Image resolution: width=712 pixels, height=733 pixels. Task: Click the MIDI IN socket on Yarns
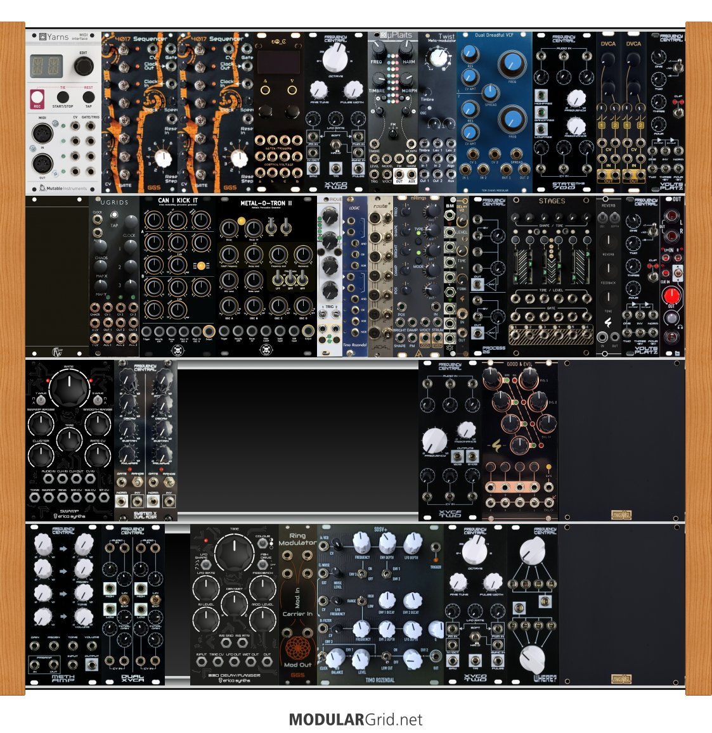[x=42, y=133]
